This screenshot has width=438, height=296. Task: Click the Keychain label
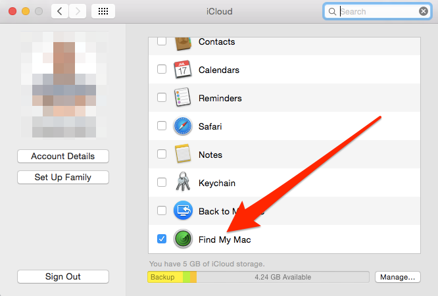[x=217, y=184]
